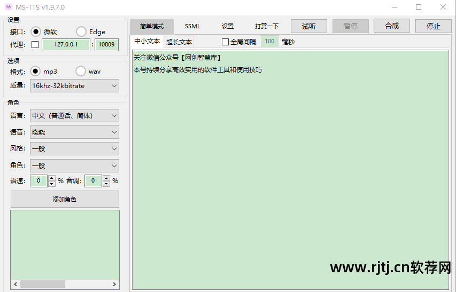
Task: Open the 打赏一下 donate tab
Action: 267,26
